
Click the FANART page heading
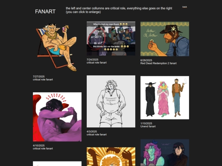click(x=45, y=11)
